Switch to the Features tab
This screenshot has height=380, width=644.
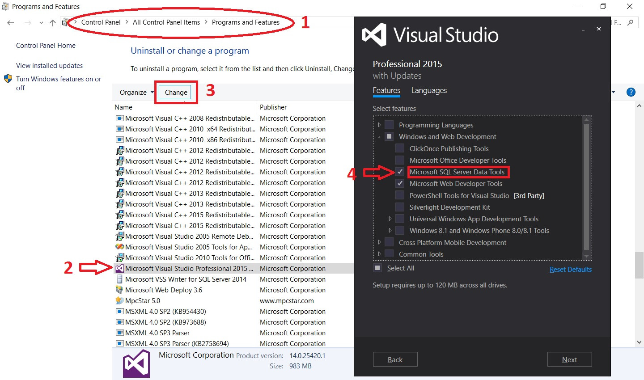[386, 90]
